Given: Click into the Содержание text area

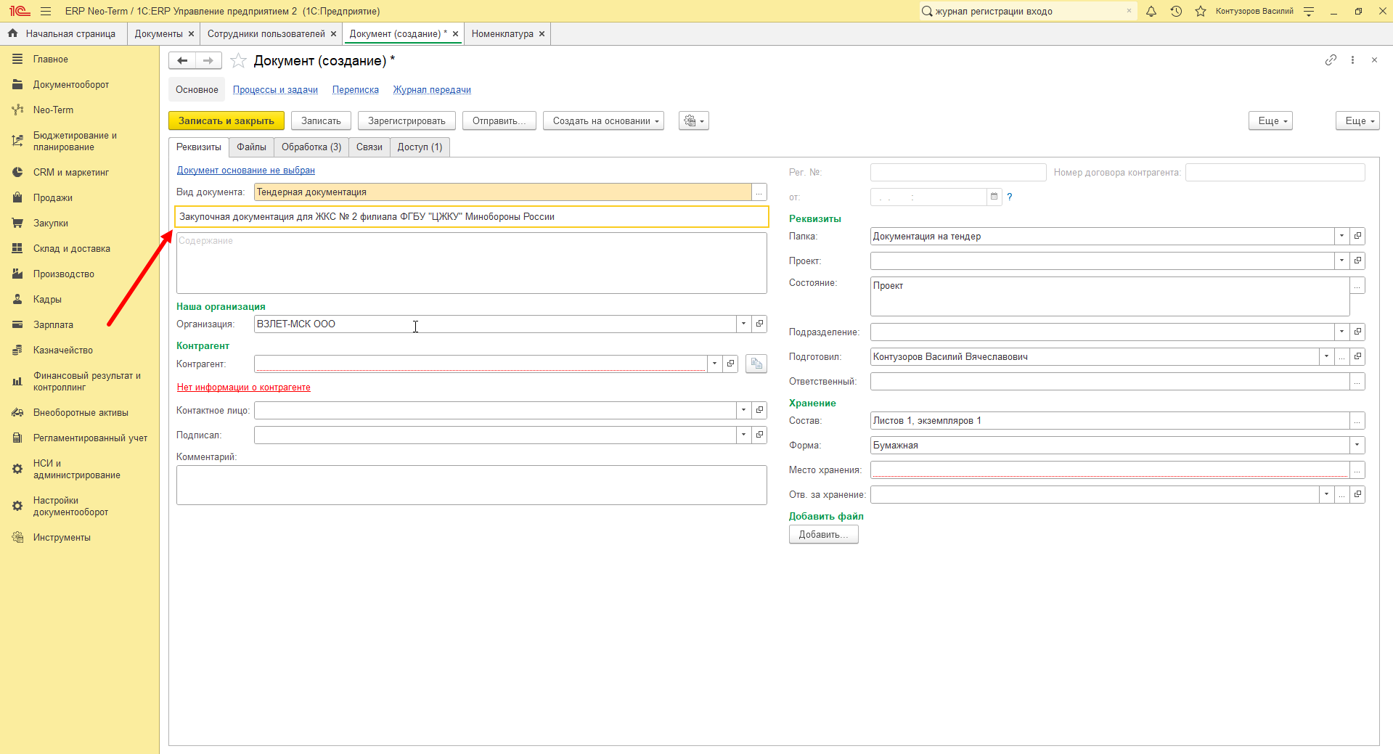Looking at the screenshot, I should tap(472, 263).
